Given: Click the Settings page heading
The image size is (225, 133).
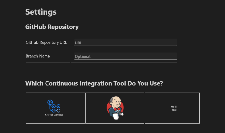Looking at the screenshot, I should point(41,12).
